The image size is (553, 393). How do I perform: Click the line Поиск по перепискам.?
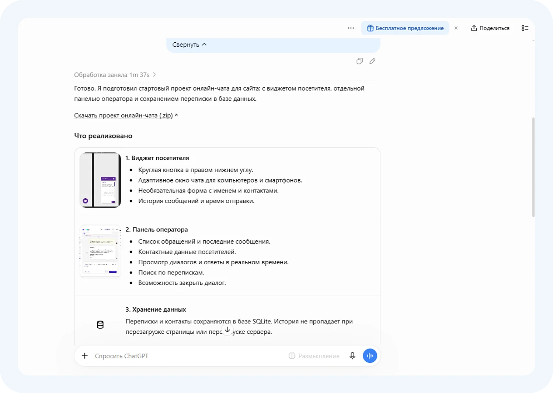171,272
